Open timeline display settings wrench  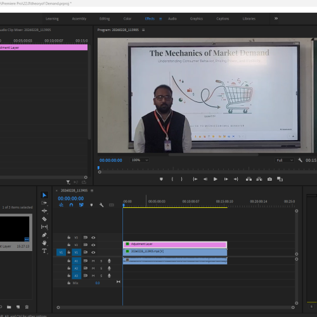click(101, 205)
